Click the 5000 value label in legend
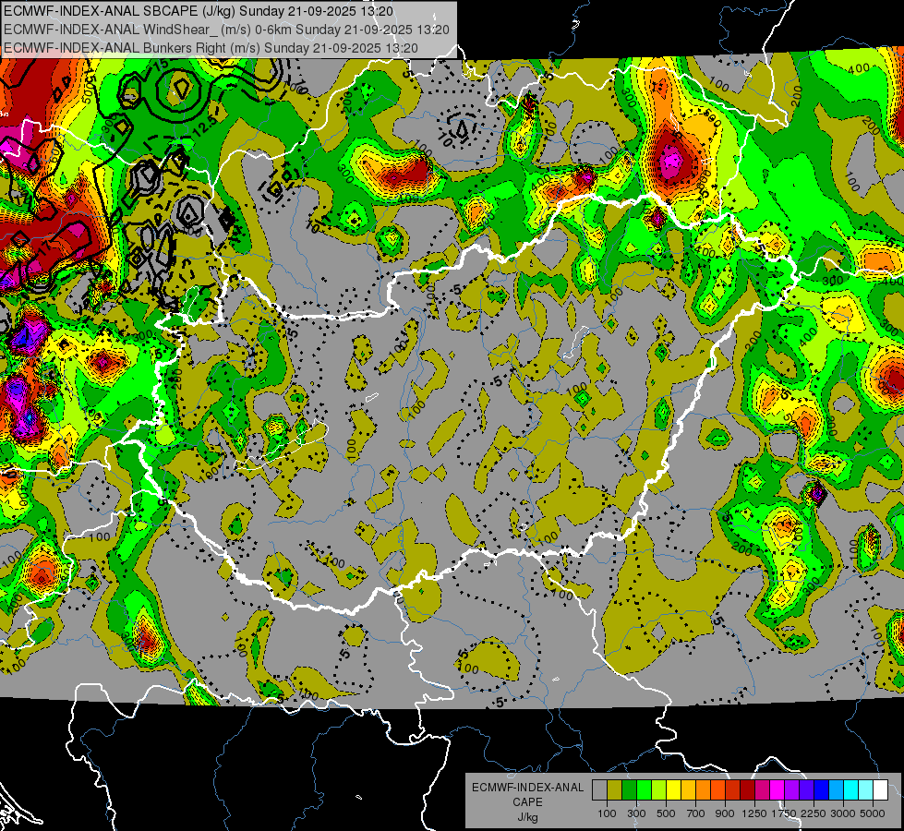 [x=873, y=813]
